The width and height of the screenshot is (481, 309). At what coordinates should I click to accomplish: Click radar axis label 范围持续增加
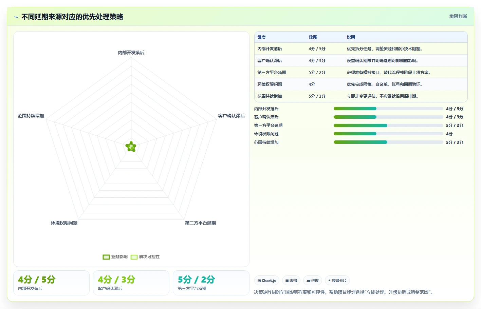coord(31,116)
